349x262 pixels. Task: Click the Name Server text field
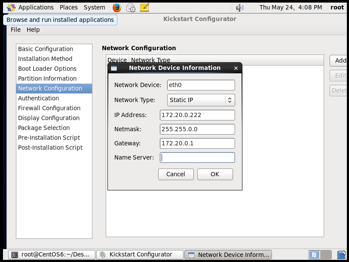tap(197, 157)
